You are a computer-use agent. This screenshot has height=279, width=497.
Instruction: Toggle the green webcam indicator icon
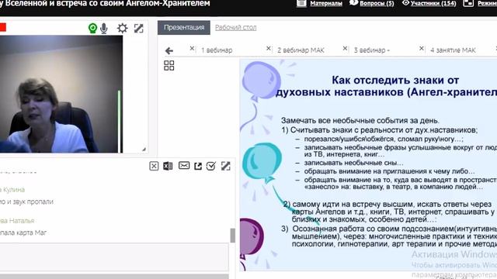(92, 29)
